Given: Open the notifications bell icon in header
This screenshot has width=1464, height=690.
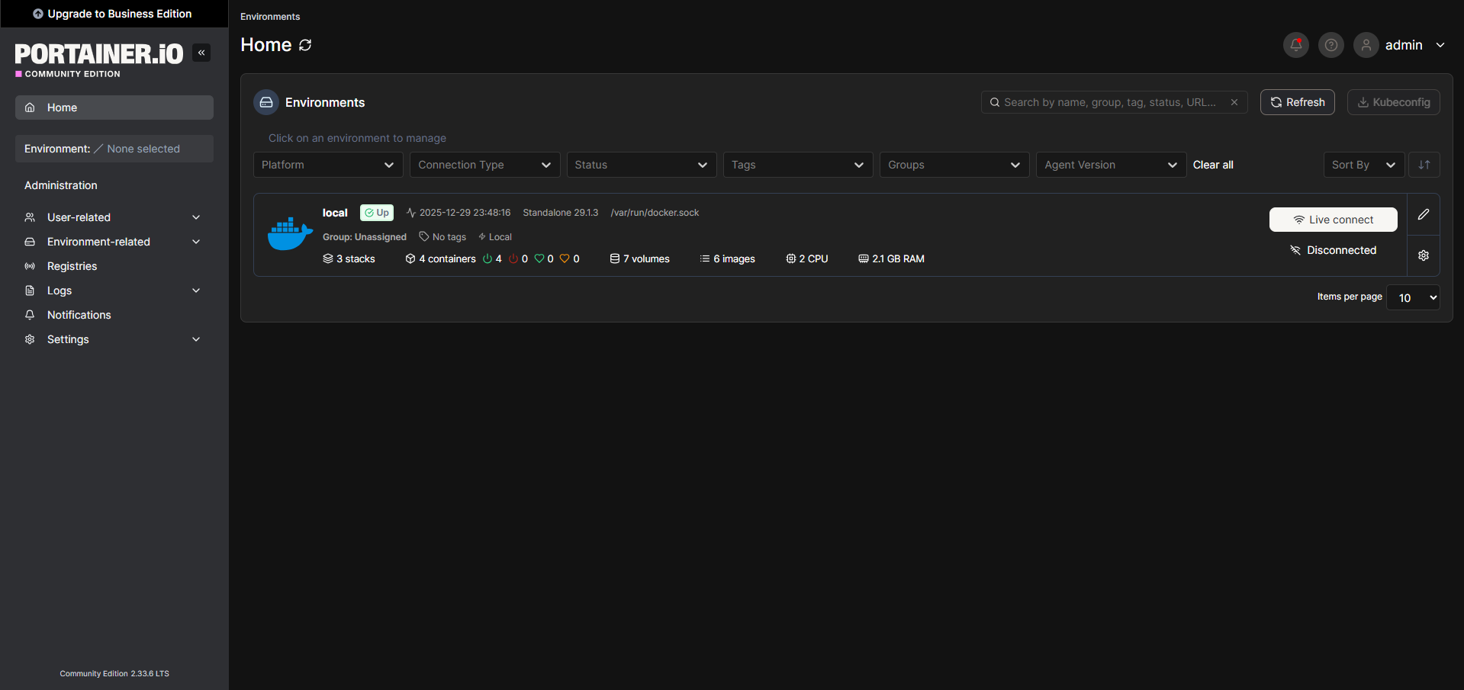Looking at the screenshot, I should [1295, 45].
